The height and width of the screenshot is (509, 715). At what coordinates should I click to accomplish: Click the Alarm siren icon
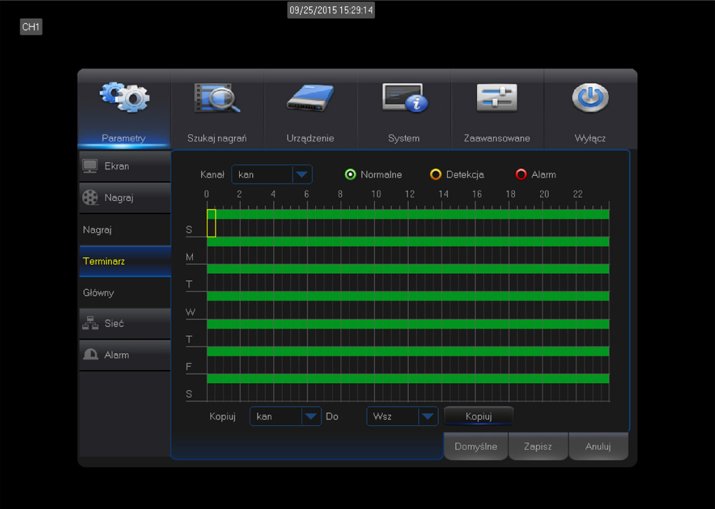[x=90, y=354]
